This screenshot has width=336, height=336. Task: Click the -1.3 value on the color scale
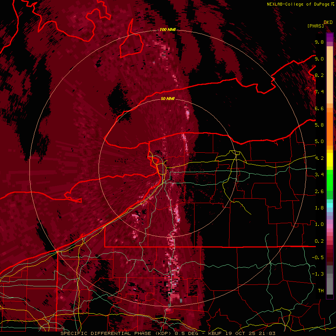tap(318, 274)
